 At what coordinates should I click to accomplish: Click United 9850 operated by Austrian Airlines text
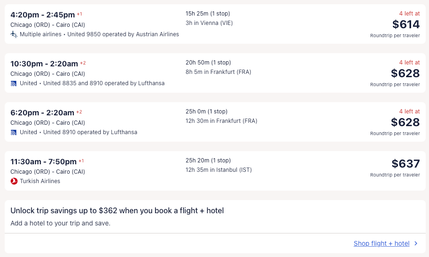pyautogui.click(x=123, y=34)
